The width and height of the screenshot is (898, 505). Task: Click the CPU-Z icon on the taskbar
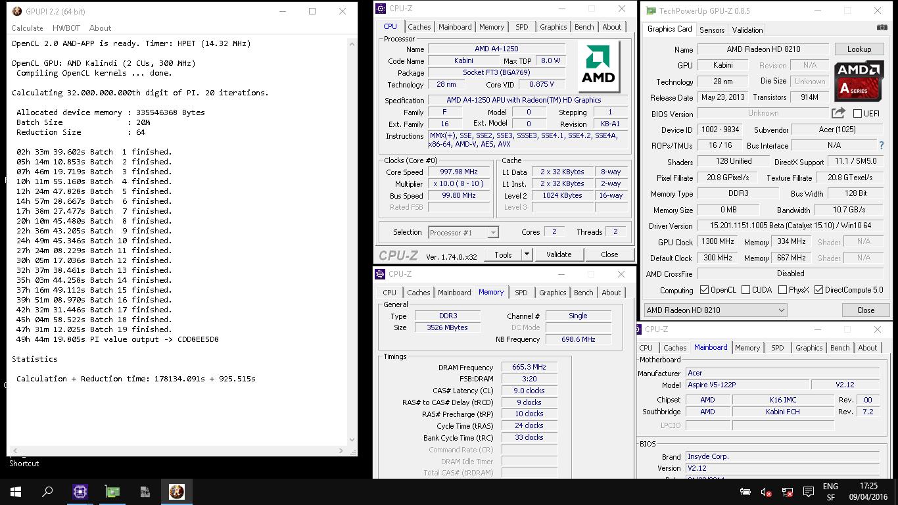coord(80,492)
